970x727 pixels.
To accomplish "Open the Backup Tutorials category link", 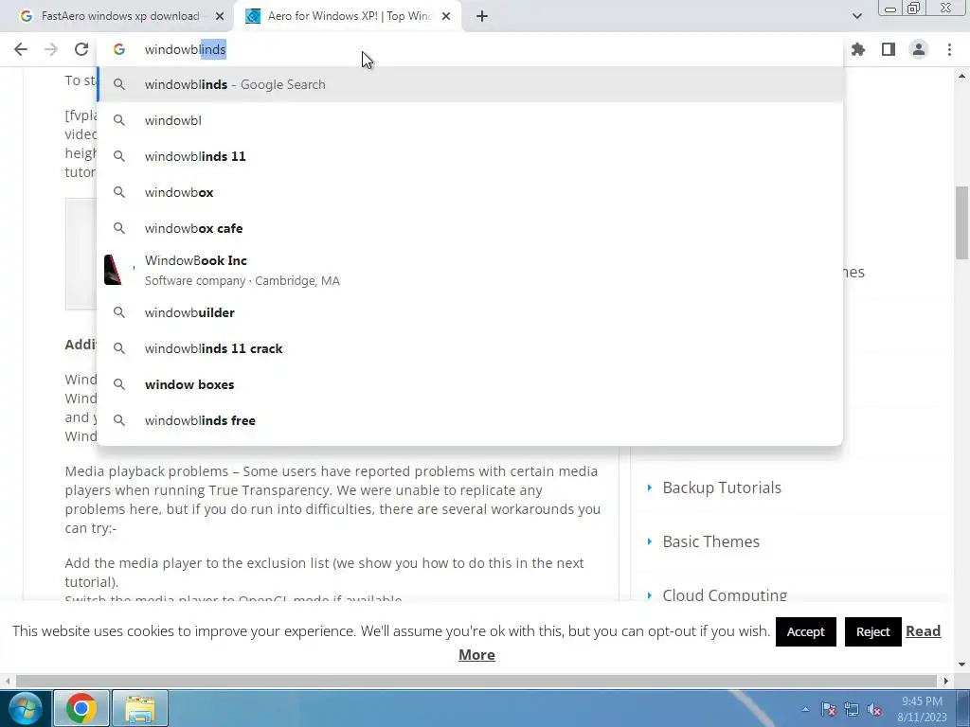I will [x=721, y=488].
